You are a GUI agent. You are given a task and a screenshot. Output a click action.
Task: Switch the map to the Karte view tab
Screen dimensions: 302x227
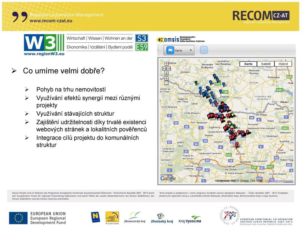(248, 64)
